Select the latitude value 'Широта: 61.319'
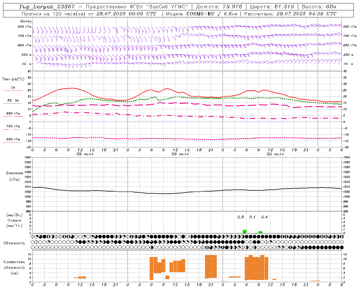358x287 pixels. click(x=272, y=7)
